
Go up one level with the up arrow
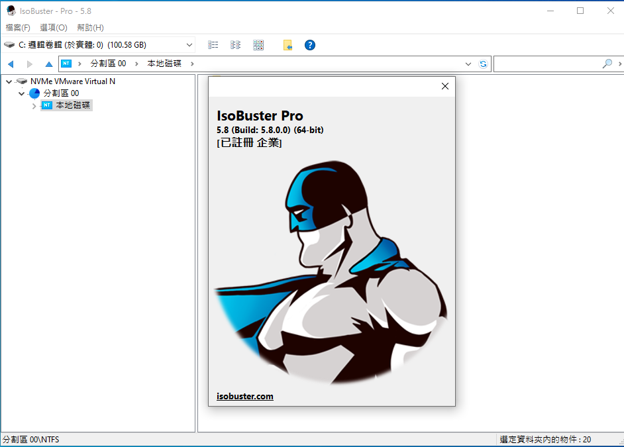tap(48, 64)
